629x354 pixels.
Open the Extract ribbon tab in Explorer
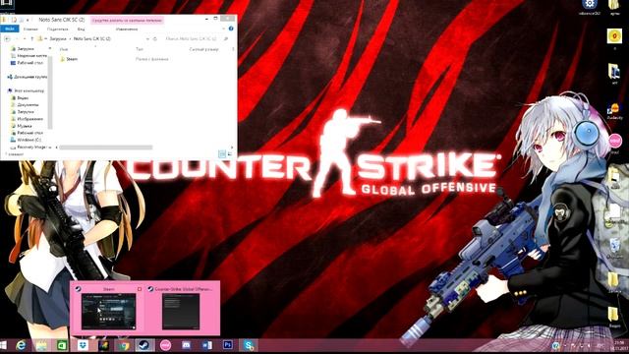[x=127, y=29]
